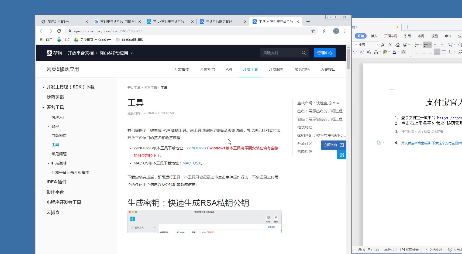
Task: Toggle justify alignment in WPS
Action: pos(437,52)
